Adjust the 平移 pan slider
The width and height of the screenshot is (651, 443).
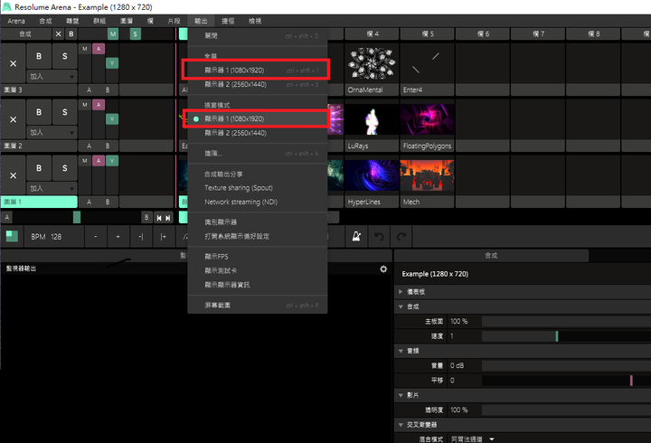click(x=566, y=381)
